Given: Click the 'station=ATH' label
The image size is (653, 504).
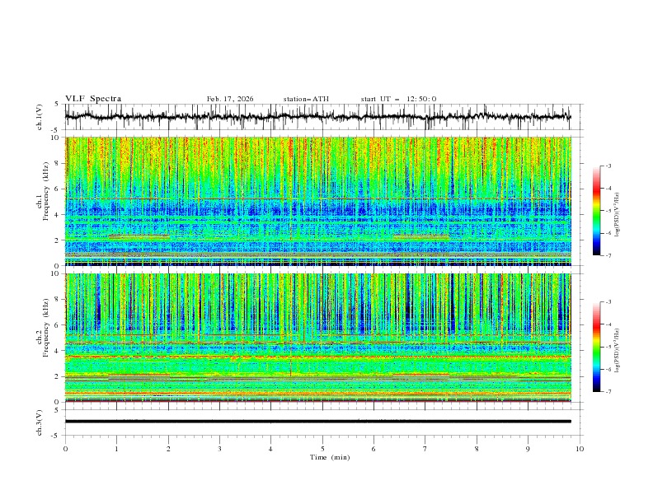Looking at the screenshot, I should click(x=306, y=99).
